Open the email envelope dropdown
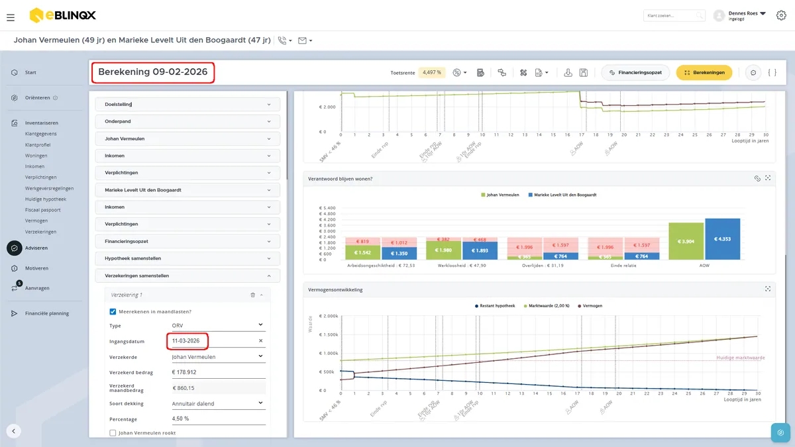Screen dimensions: 795x447 pos(305,40)
